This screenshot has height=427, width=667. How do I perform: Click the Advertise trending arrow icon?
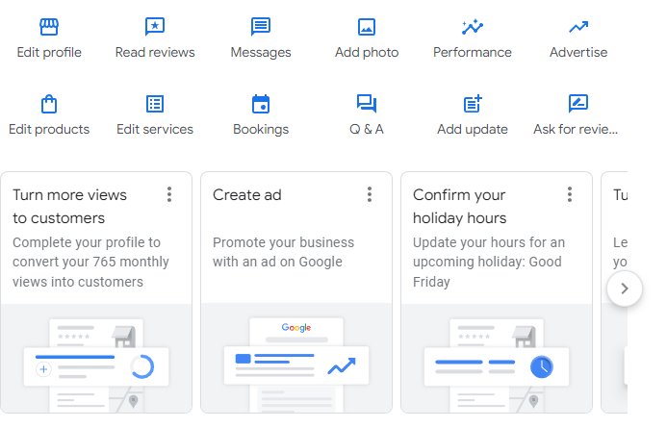[578, 27]
